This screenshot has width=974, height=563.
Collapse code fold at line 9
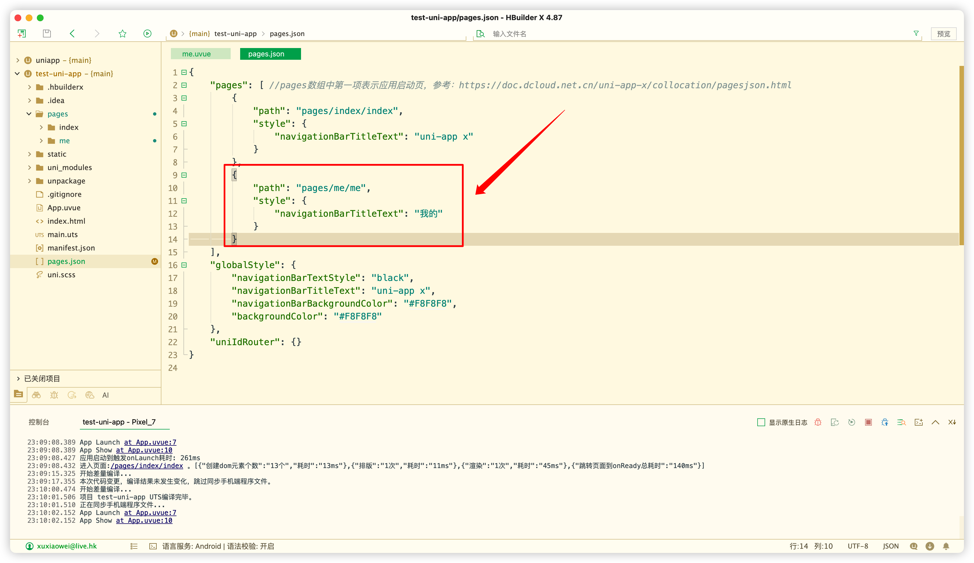click(x=184, y=175)
